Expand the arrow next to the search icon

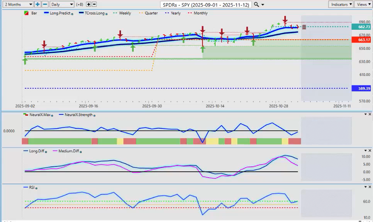click(x=263, y=4)
